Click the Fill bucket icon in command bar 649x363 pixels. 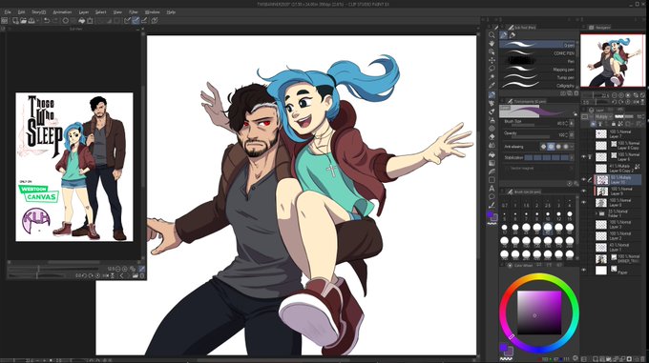(81, 20)
